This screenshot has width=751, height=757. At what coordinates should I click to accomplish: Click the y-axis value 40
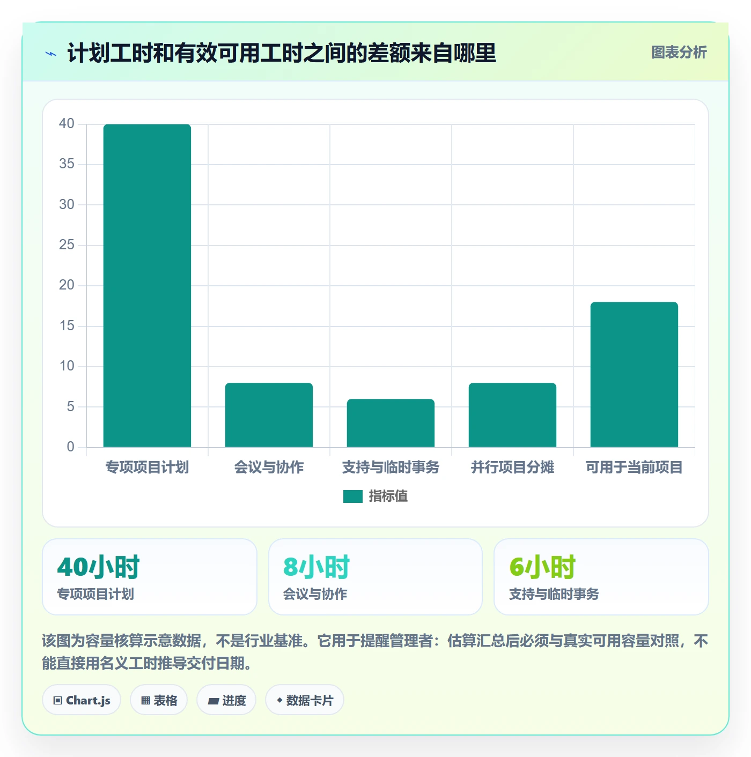67,124
